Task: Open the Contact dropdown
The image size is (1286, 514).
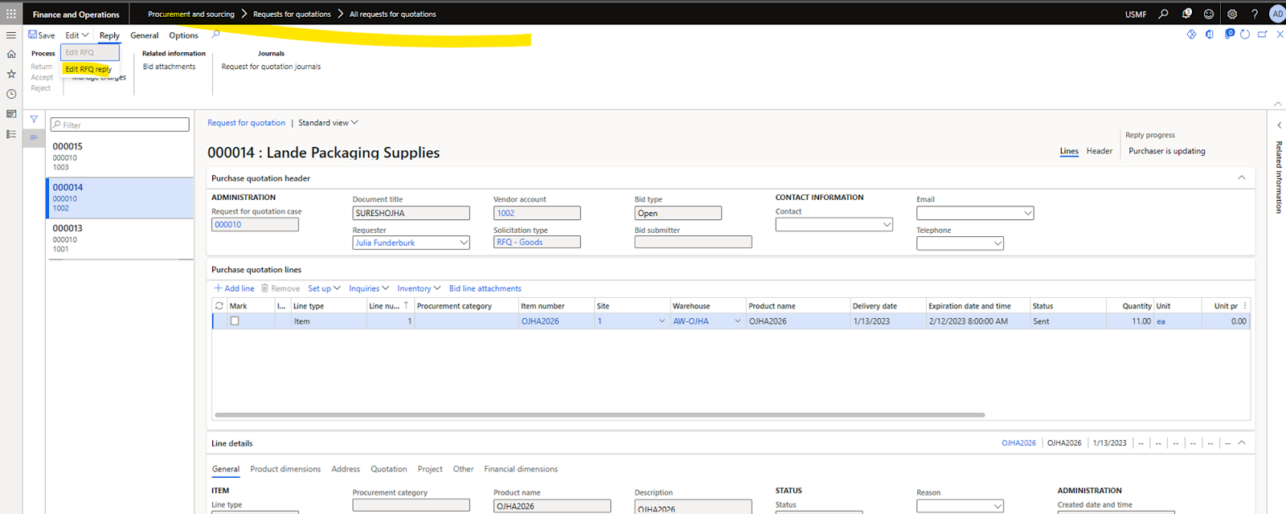Action: tap(887, 225)
